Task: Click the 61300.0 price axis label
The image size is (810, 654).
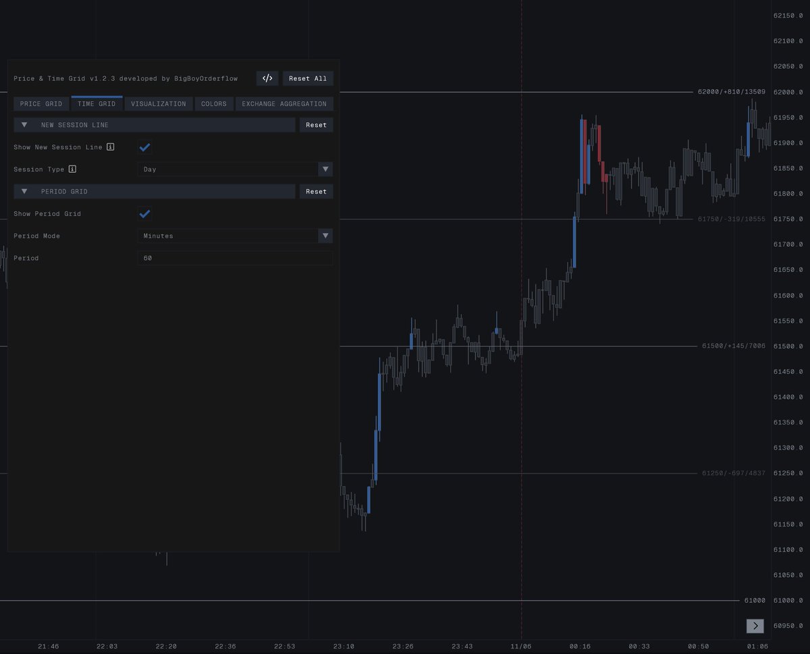Action: pyautogui.click(x=788, y=448)
